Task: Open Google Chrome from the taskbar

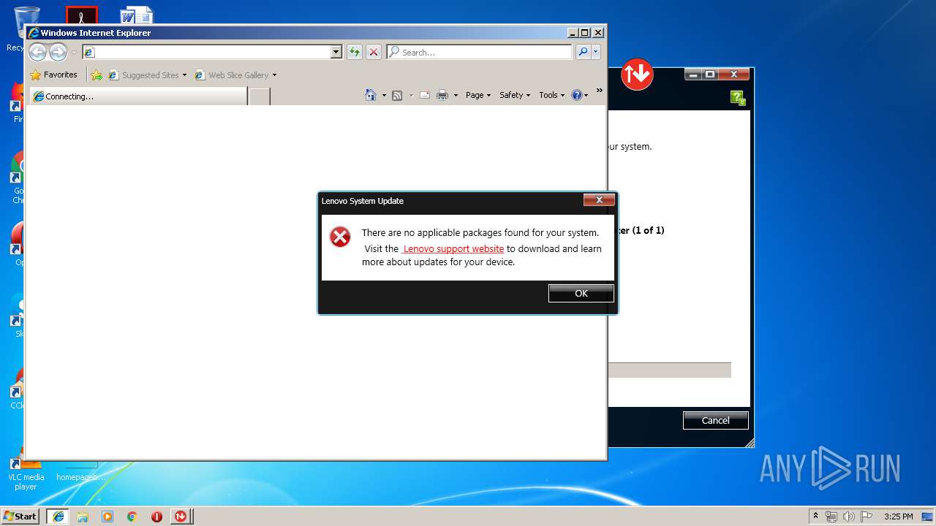Action: point(132,517)
